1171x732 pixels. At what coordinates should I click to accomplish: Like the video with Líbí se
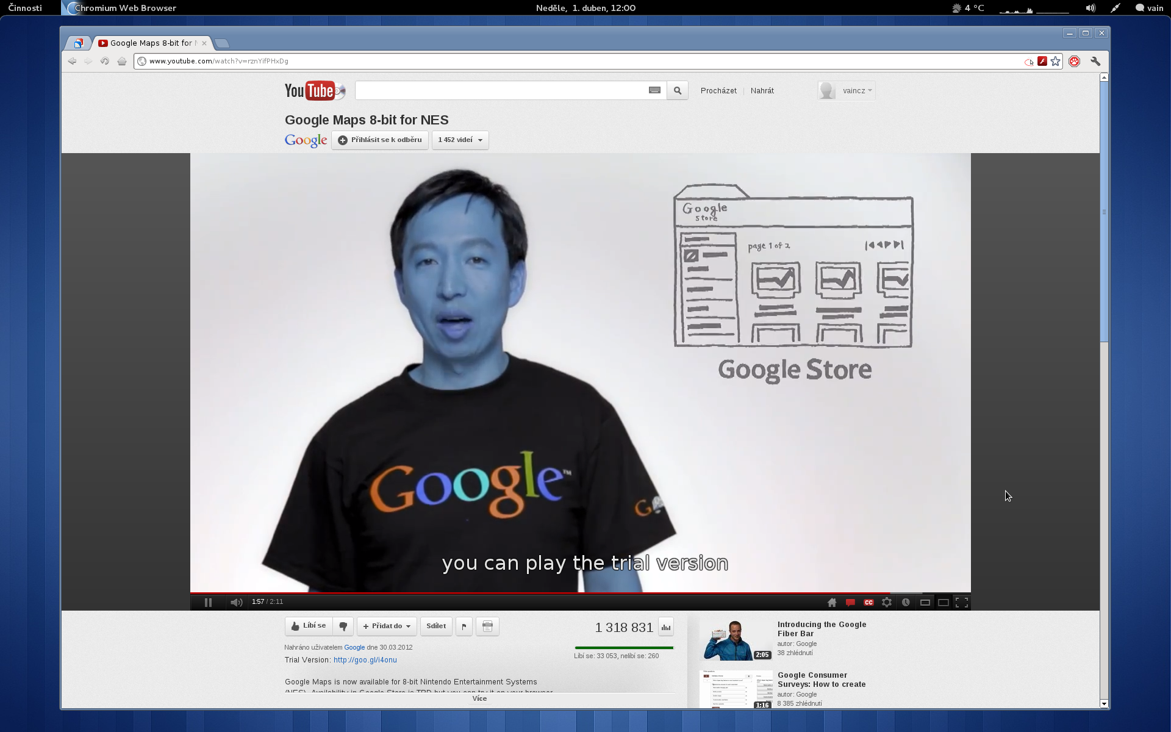(309, 626)
